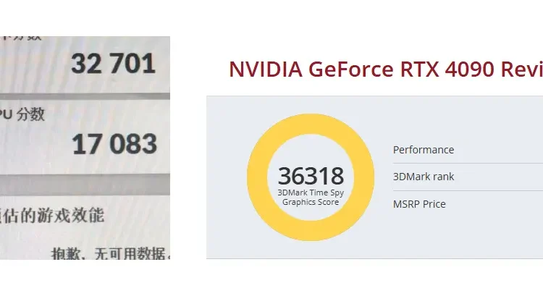Viewport: 543px width, 296px height.
Task: Open the photographed benchmark screenshot on the left
Action: (x=85, y=148)
